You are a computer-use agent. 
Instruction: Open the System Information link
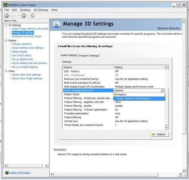click(20, 172)
